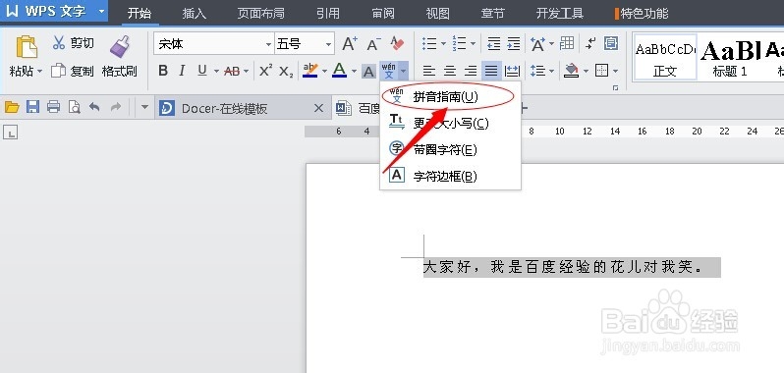Click the Cut (剪切) scissors button

[73, 43]
